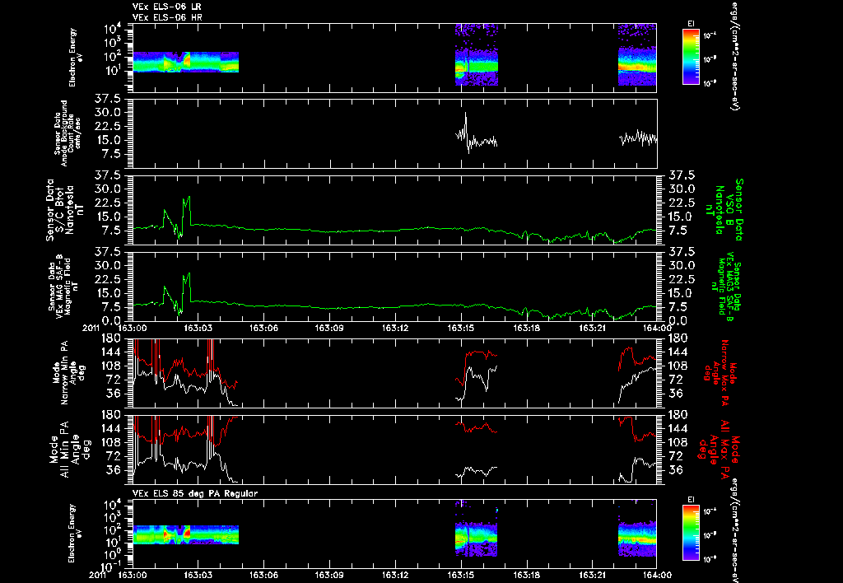Click the green "VEx MAG3 SAF-B" label
Viewport: 843px width, 583px height.
click(726, 286)
